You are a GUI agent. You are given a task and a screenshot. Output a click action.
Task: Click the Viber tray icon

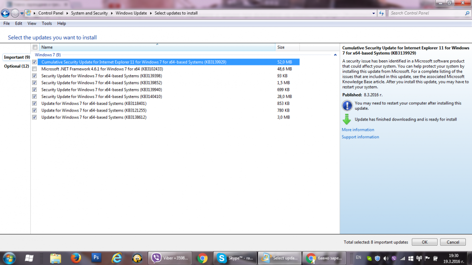coord(394,258)
